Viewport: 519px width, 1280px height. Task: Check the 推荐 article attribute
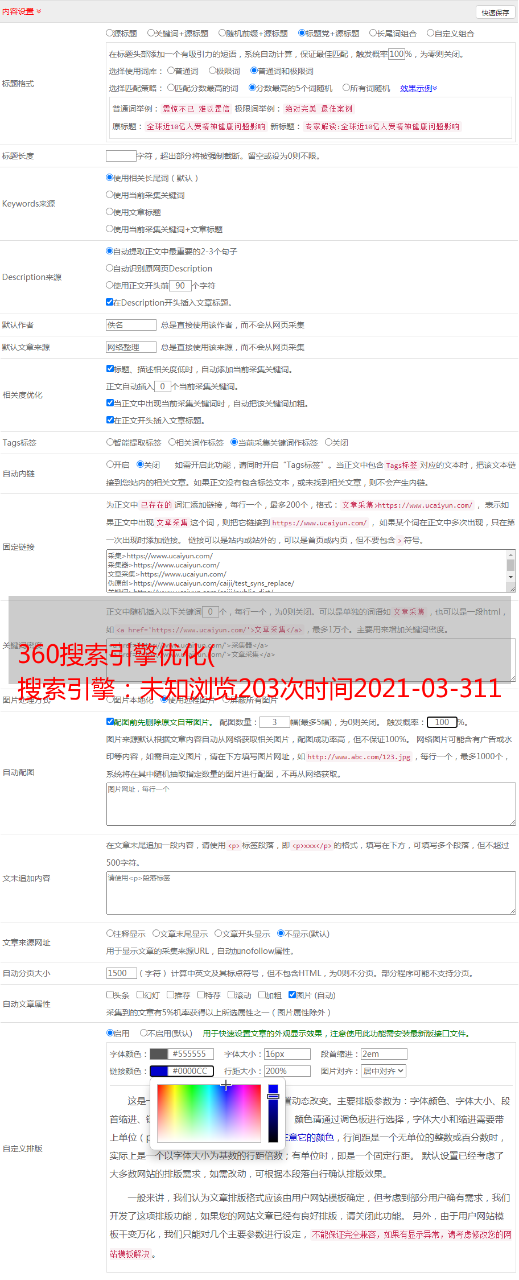[170, 995]
